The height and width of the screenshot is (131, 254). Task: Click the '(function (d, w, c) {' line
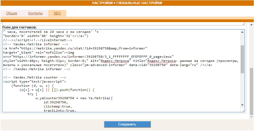[32, 86]
